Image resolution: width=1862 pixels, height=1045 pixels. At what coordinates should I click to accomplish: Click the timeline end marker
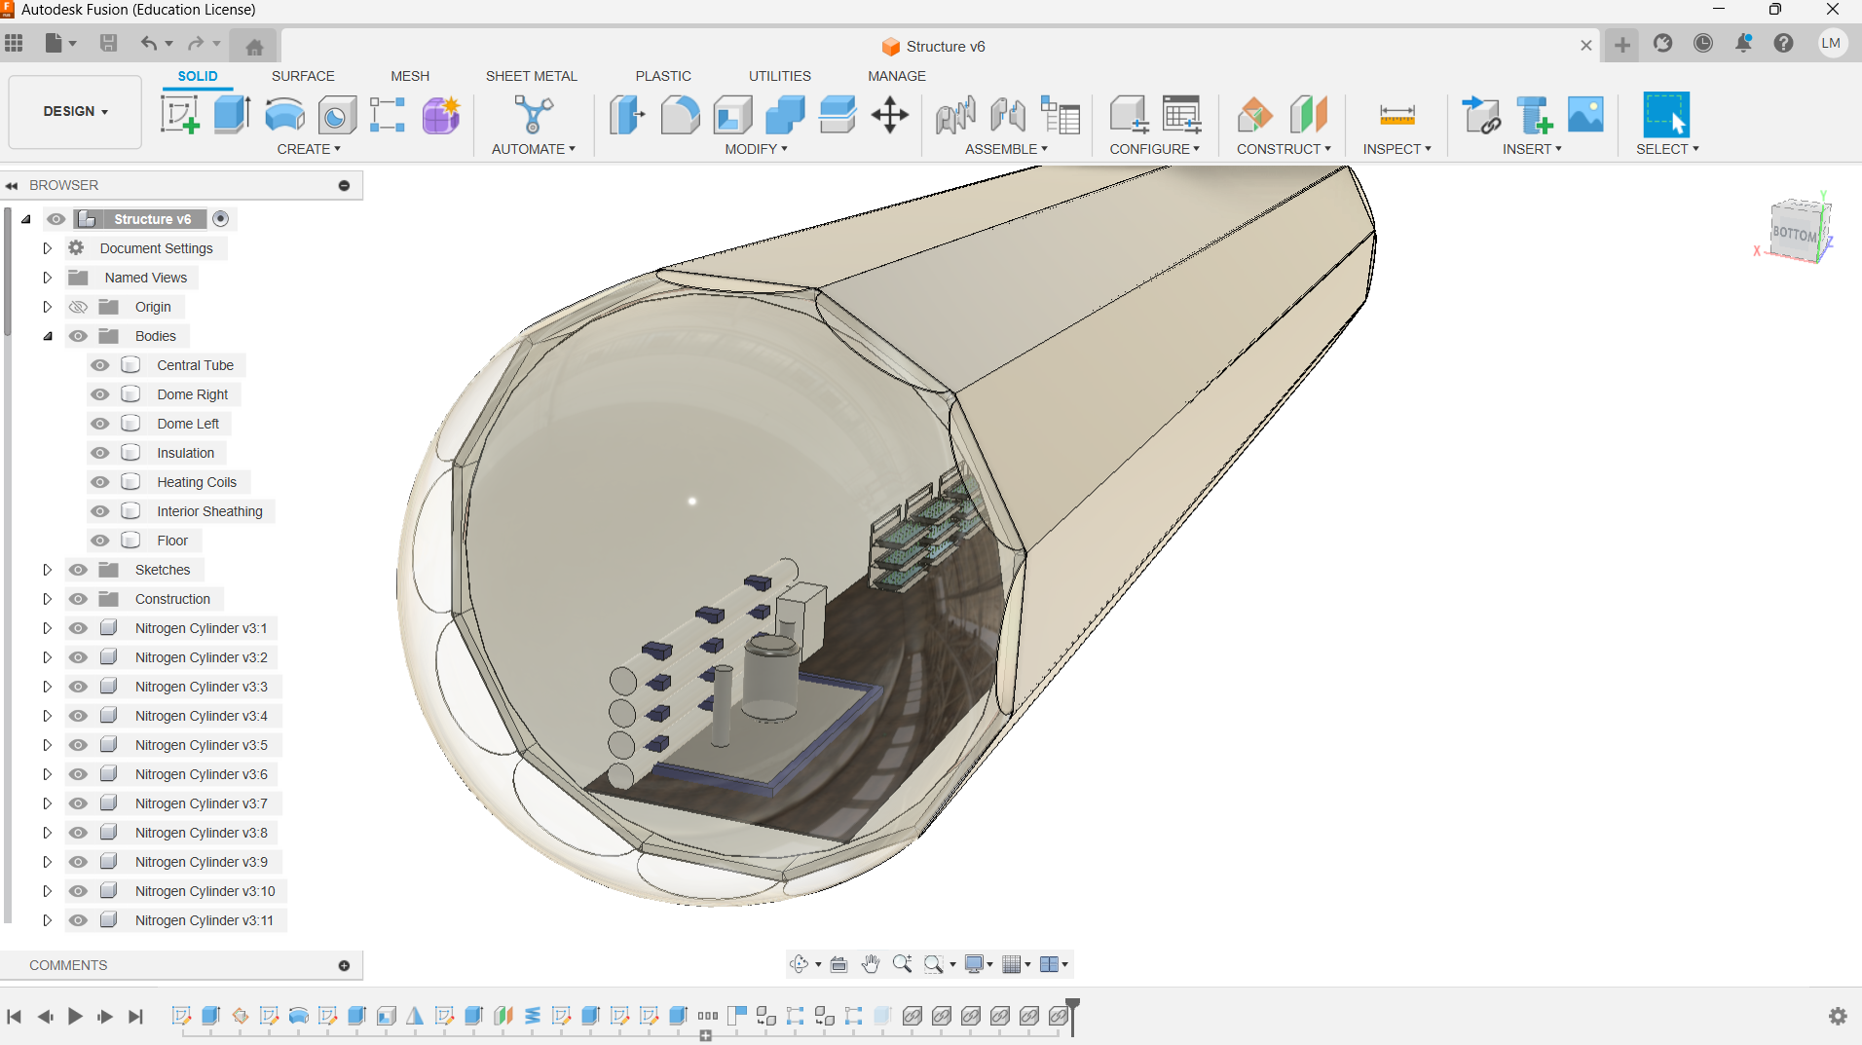coord(1072,1016)
